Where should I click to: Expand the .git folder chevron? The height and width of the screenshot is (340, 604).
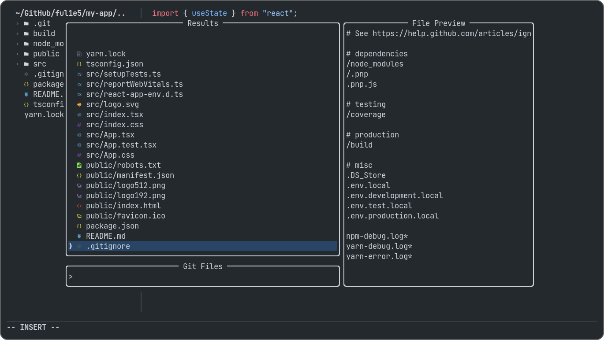point(18,24)
